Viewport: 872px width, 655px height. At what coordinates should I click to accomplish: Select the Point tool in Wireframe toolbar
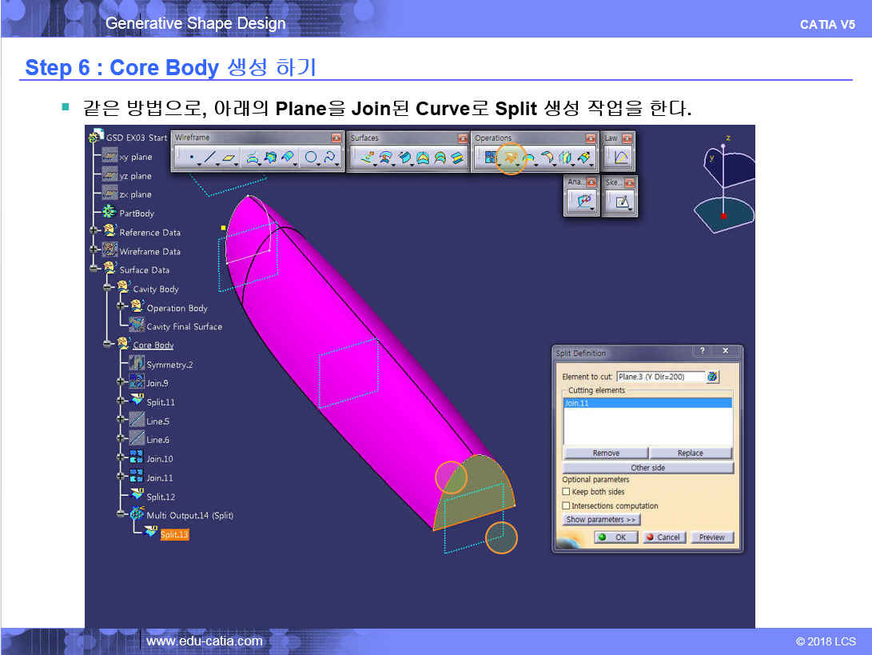pyautogui.click(x=190, y=158)
